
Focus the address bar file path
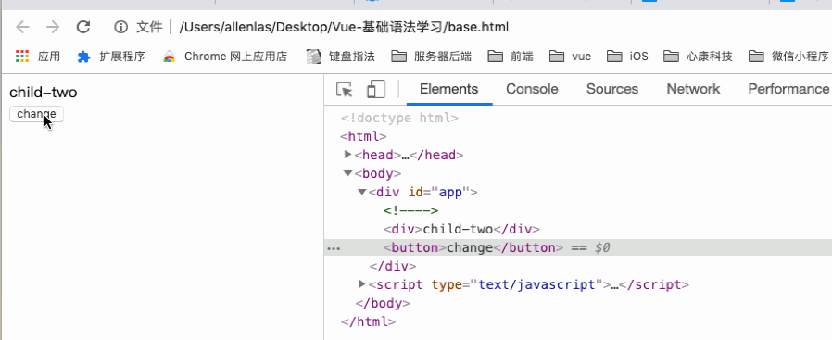pos(344,27)
